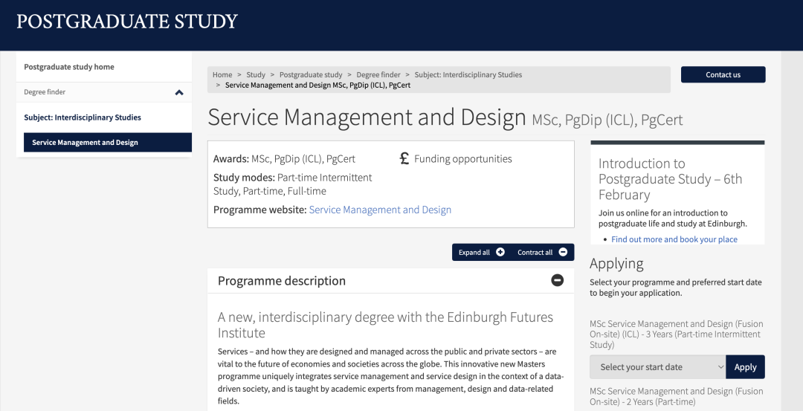803x411 pixels.
Task: Open the Select your start date dropdown
Action: click(x=657, y=366)
